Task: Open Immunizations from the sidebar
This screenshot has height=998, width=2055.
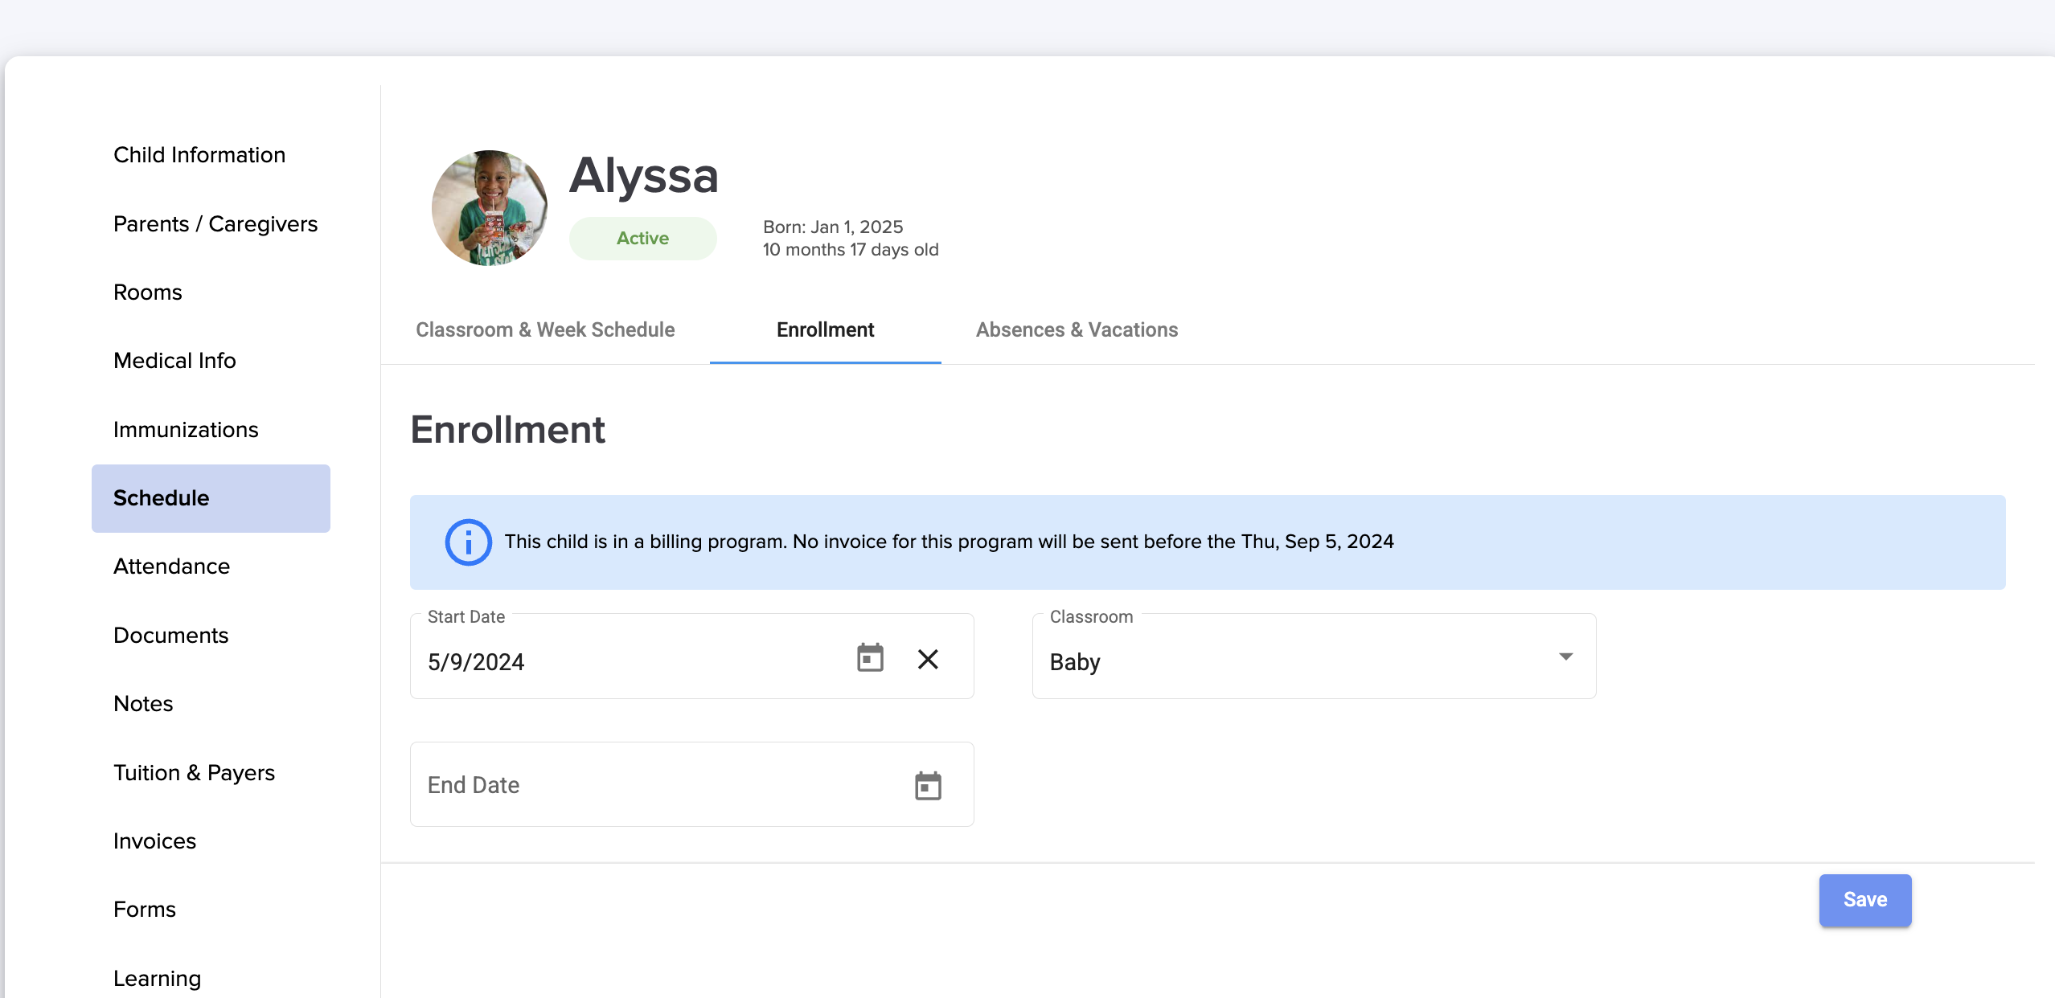Action: click(x=186, y=430)
